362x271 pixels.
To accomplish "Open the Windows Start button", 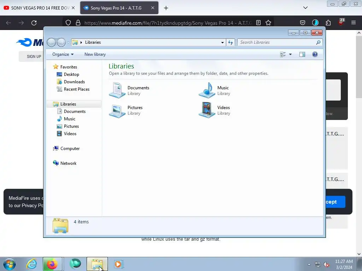I will tap(10, 264).
